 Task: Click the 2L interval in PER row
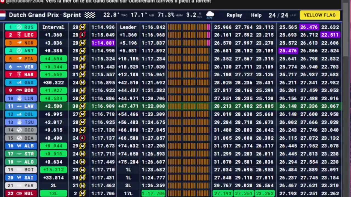(x=53, y=186)
